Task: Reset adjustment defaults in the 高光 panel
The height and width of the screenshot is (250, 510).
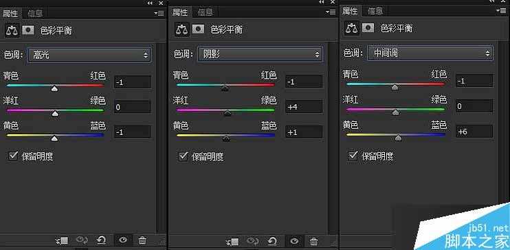Action: (102, 240)
